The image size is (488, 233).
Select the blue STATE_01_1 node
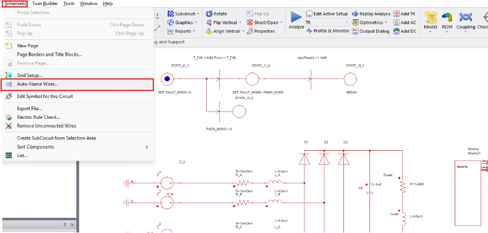167,79
